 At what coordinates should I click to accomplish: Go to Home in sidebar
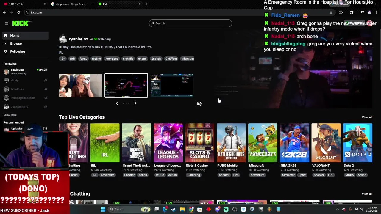[25, 35]
